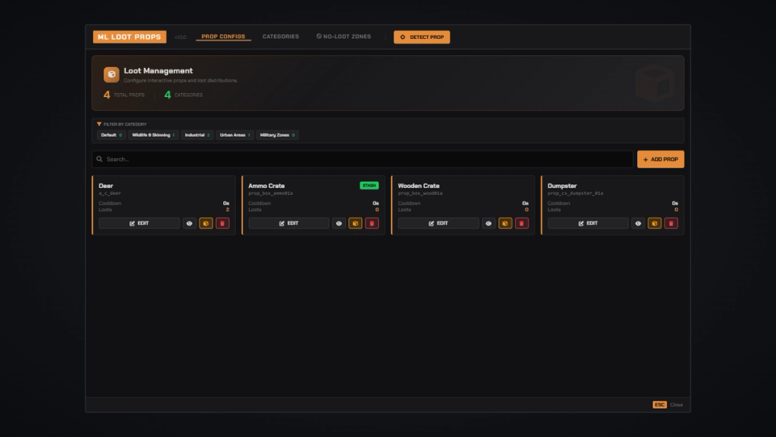The height and width of the screenshot is (437, 776).
Task: Filter by the Industrial category
Action: [197, 135]
